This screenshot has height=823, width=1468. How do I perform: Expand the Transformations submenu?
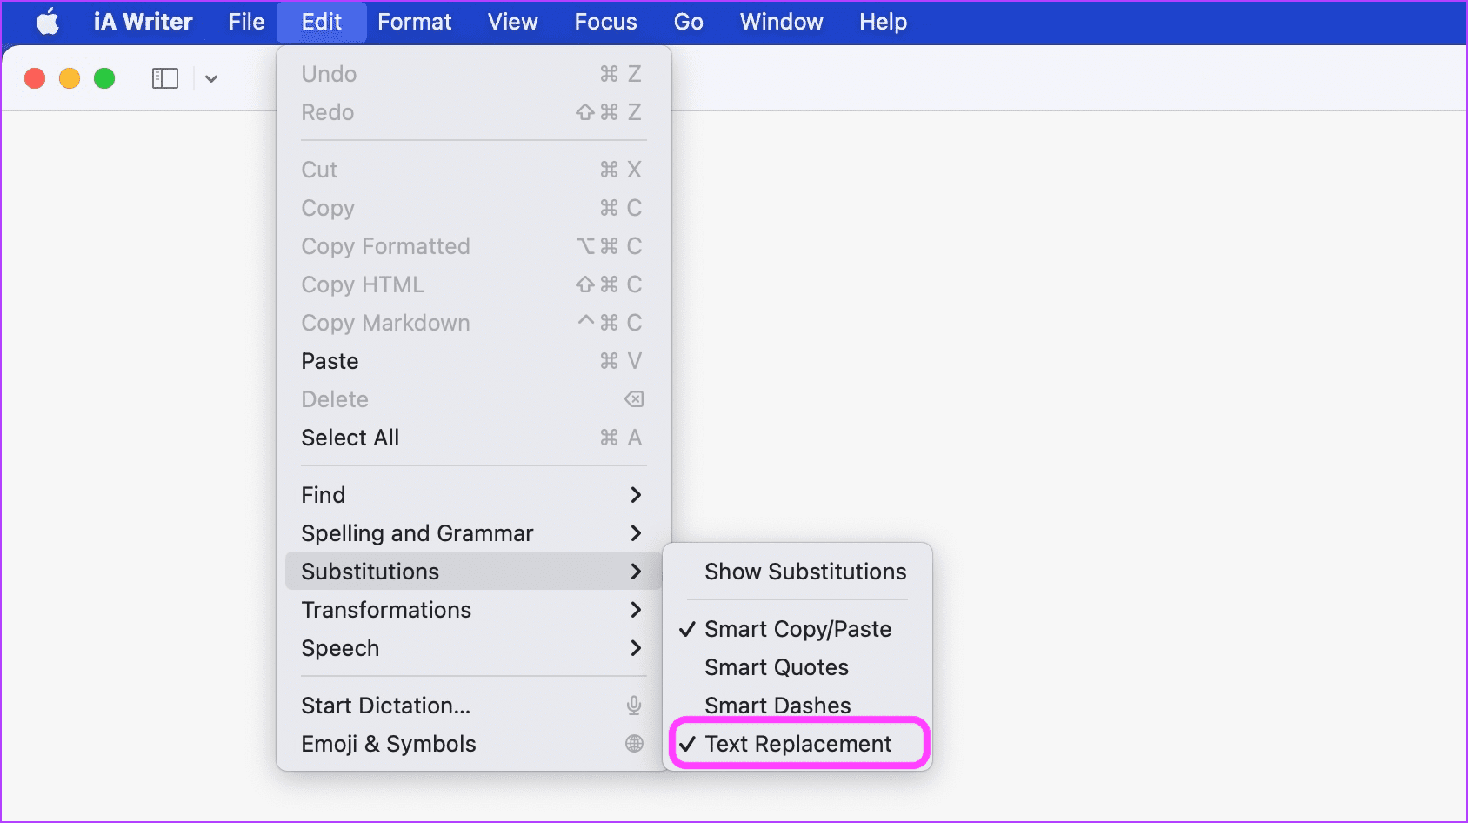click(x=473, y=610)
